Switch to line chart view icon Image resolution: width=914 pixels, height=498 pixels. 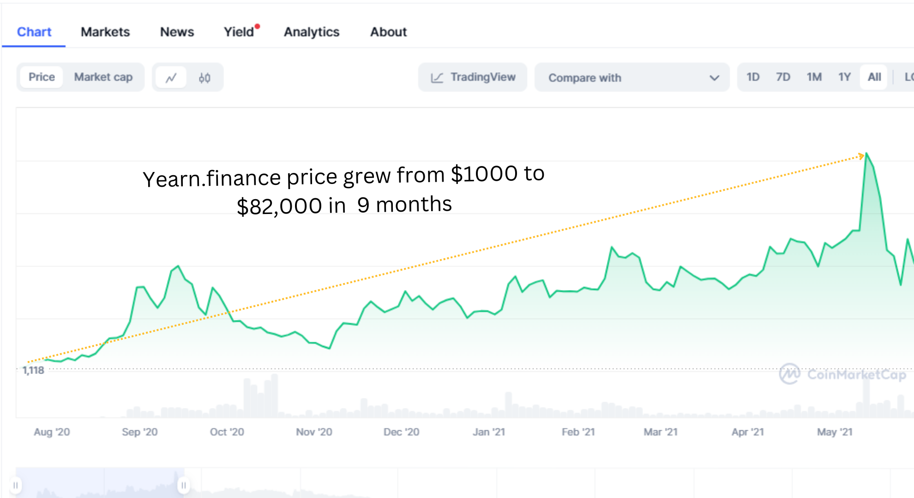171,77
